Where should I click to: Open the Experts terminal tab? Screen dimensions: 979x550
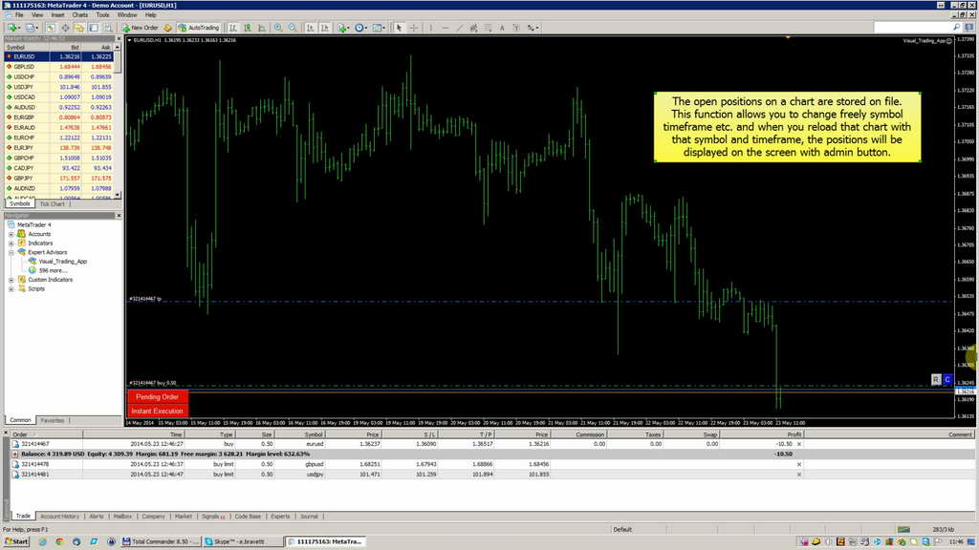(280, 517)
